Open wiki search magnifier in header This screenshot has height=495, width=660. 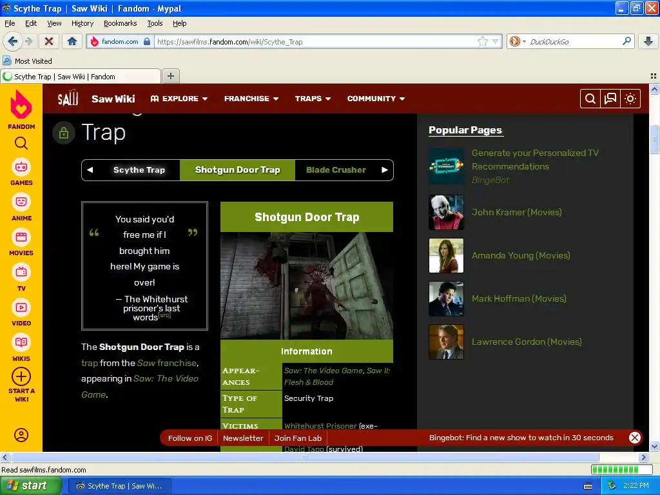point(590,99)
